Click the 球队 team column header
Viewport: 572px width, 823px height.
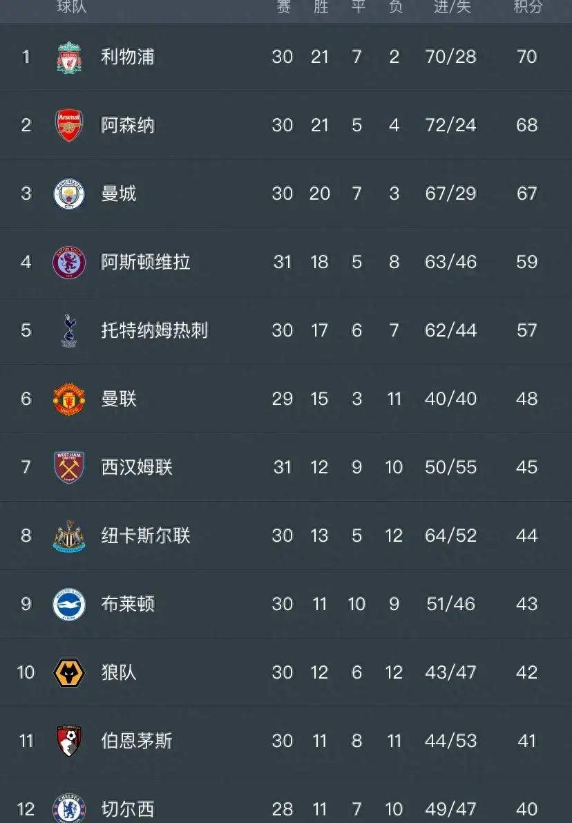pyautogui.click(x=72, y=8)
